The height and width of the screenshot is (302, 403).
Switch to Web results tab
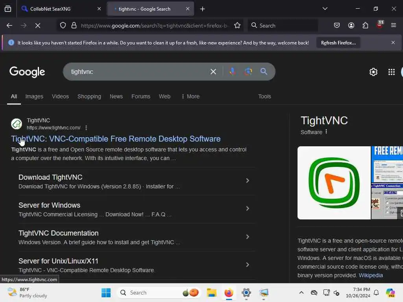point(165,97)
